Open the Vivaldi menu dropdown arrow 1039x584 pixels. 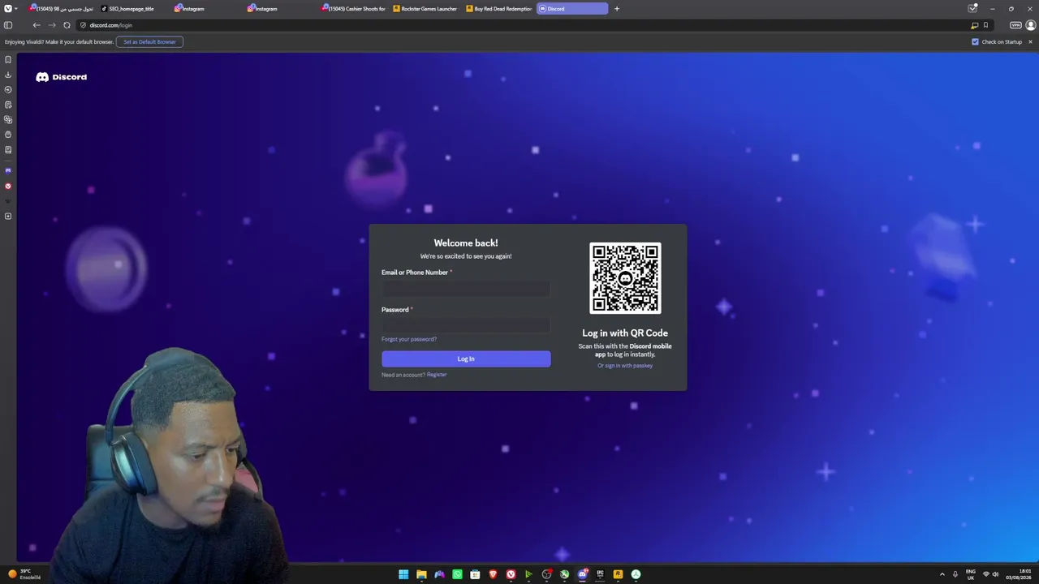tap(15, 8)
